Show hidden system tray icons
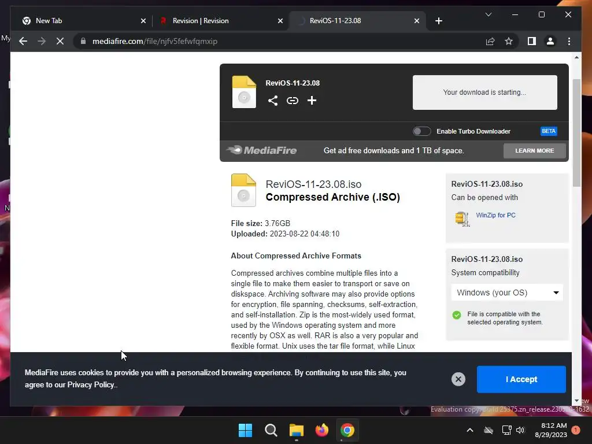Image resolution: width=592 pixels, height=444 pixels. pyautogui.click(x=469, y=430)
